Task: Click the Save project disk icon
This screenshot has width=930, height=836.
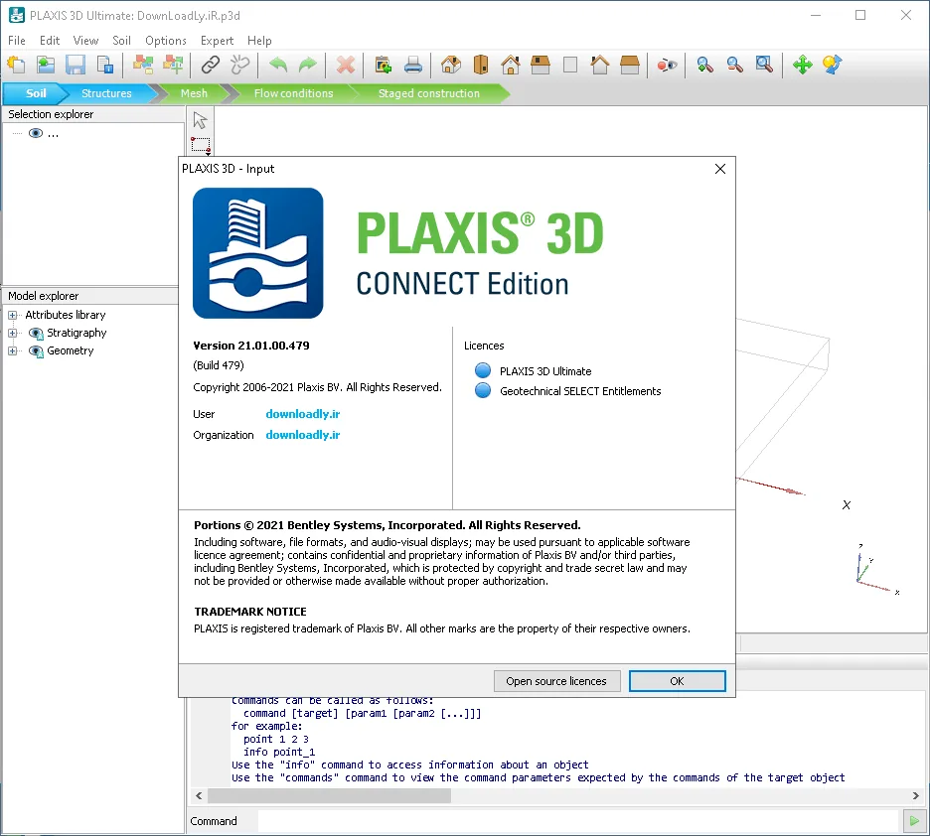Action: coord(76,65)
